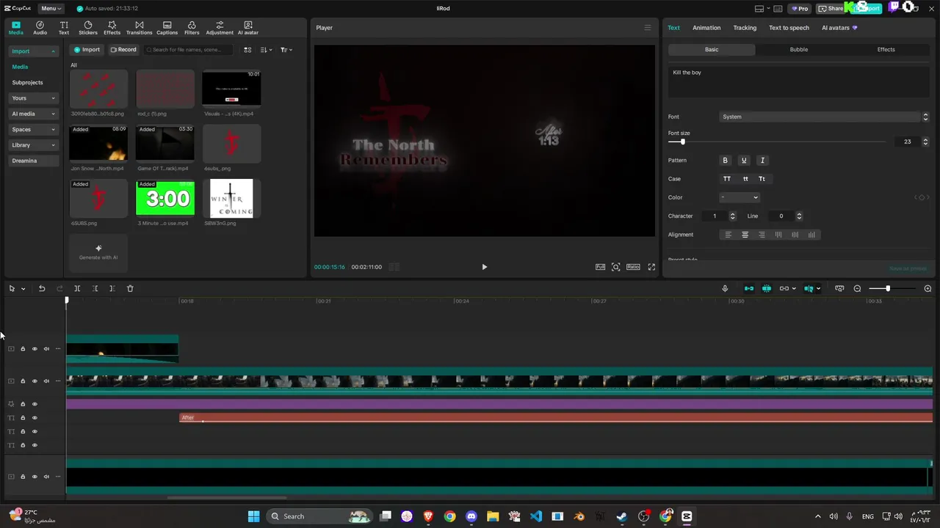Image resolution: width=940 pixels, height=528 pixels.
Task: Toggle visibility of the After text track
Action: pos(35,418)
